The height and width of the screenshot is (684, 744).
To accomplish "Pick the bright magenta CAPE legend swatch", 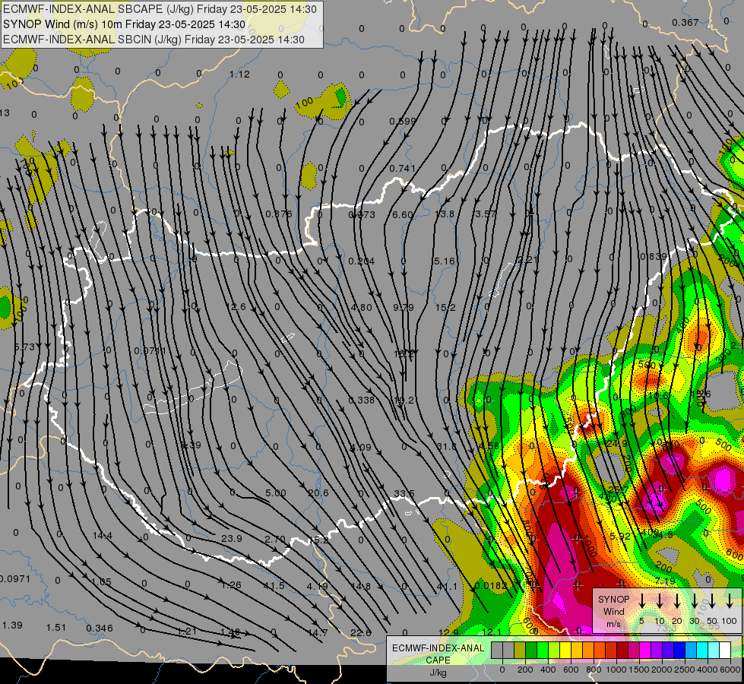I will 645,650.
